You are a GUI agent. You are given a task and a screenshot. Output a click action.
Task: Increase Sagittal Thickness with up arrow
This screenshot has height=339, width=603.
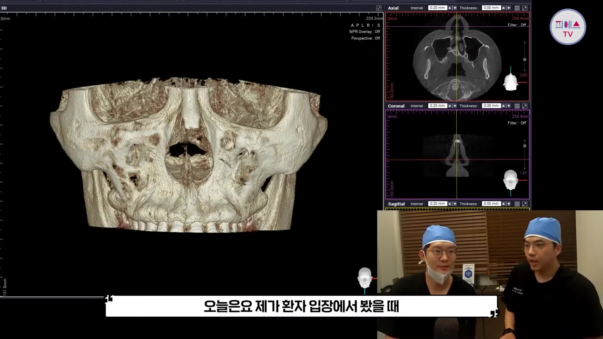coord(503,204)
